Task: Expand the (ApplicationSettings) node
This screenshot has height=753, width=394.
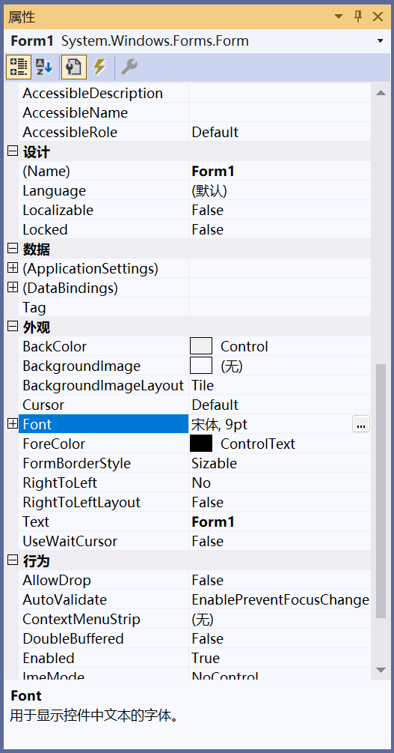Action: click(13, 268)
